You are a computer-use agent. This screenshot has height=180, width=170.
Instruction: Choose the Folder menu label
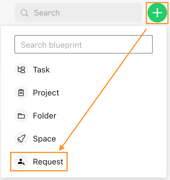click(x=45, y=116)
